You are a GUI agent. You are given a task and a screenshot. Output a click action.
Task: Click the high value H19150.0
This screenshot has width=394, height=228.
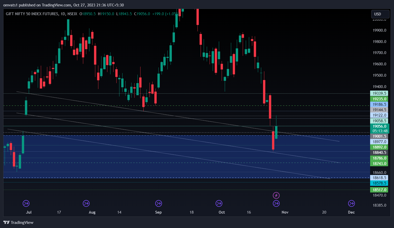[x=106, y=14]
